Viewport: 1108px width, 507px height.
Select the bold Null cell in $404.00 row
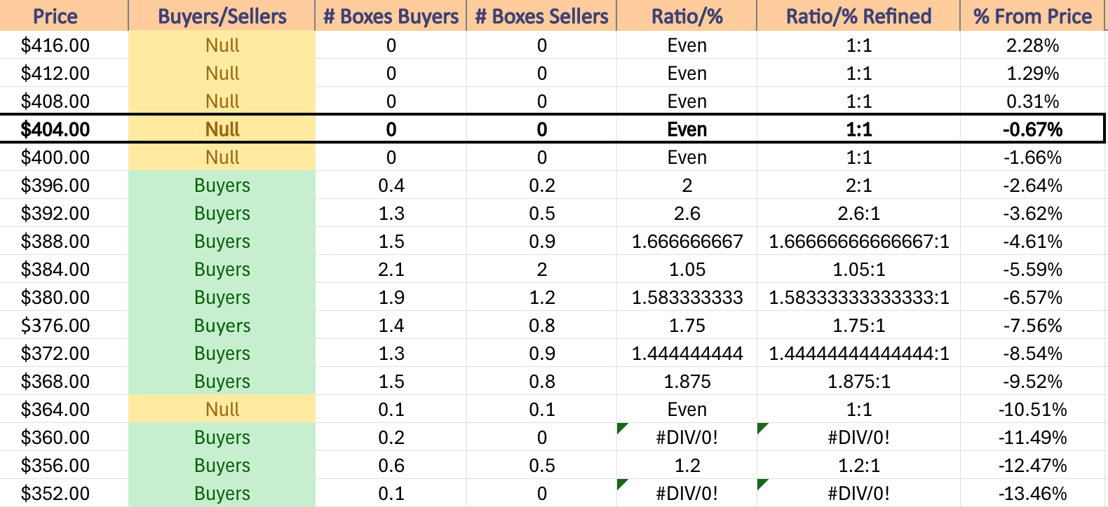coord(222,130)
